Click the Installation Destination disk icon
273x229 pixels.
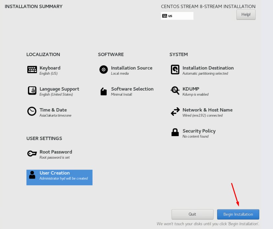[x=175, y=70]
